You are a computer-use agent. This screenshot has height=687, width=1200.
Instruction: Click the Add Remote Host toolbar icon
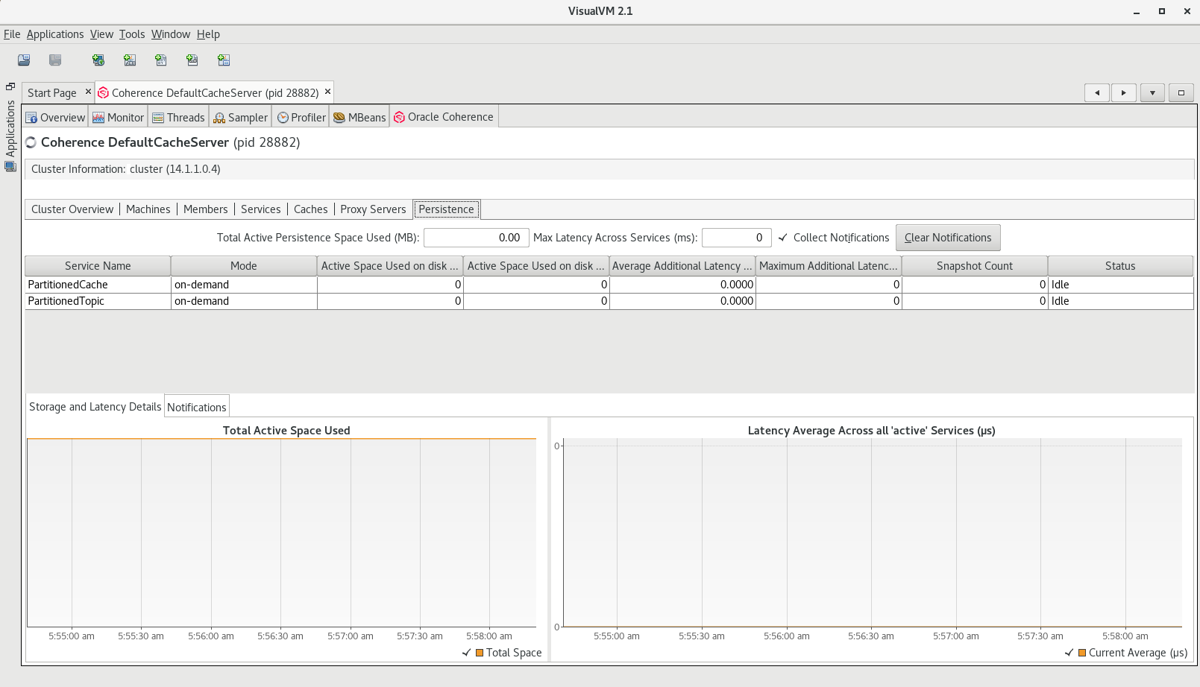click(98, 60)
